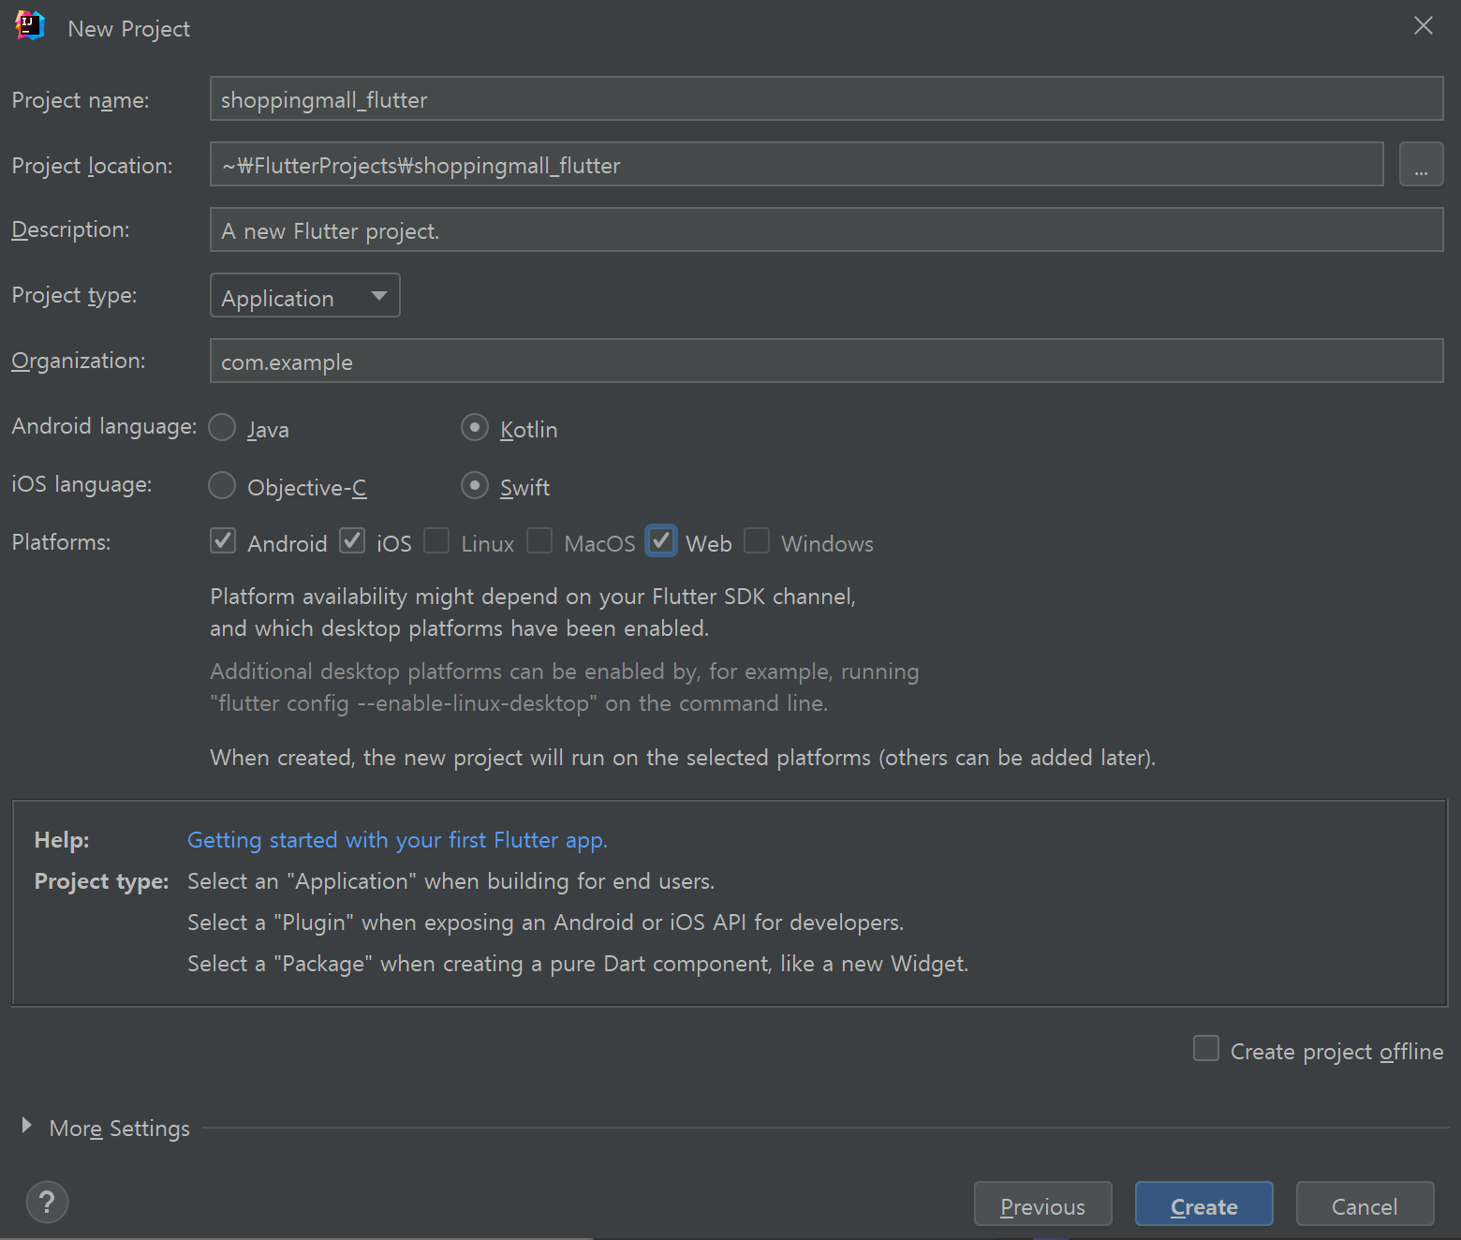Enable the MacOS platform checkbox
The height and width of the screenshot is (1240, 1461).
[539, 541]
